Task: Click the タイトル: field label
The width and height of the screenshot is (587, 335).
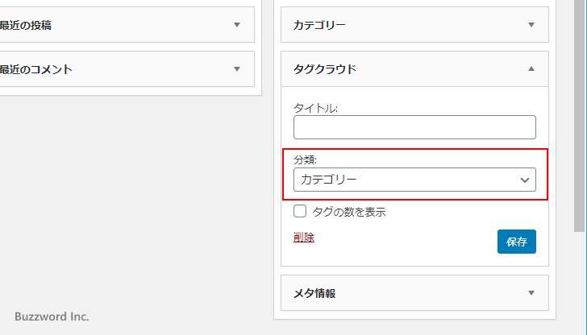Action: point(315,108)
